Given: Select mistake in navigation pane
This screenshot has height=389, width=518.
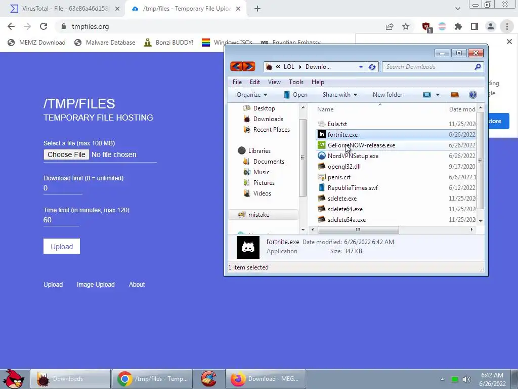Looking at the screenshot, I should [x=263, y=215].
